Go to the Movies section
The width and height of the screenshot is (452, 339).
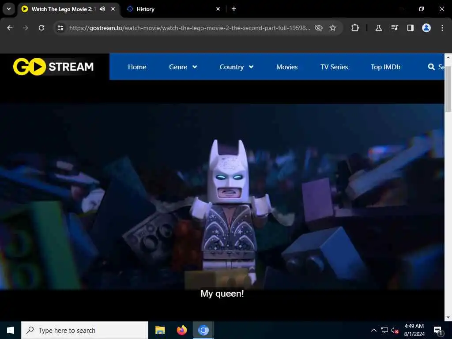tap(287, 67)
